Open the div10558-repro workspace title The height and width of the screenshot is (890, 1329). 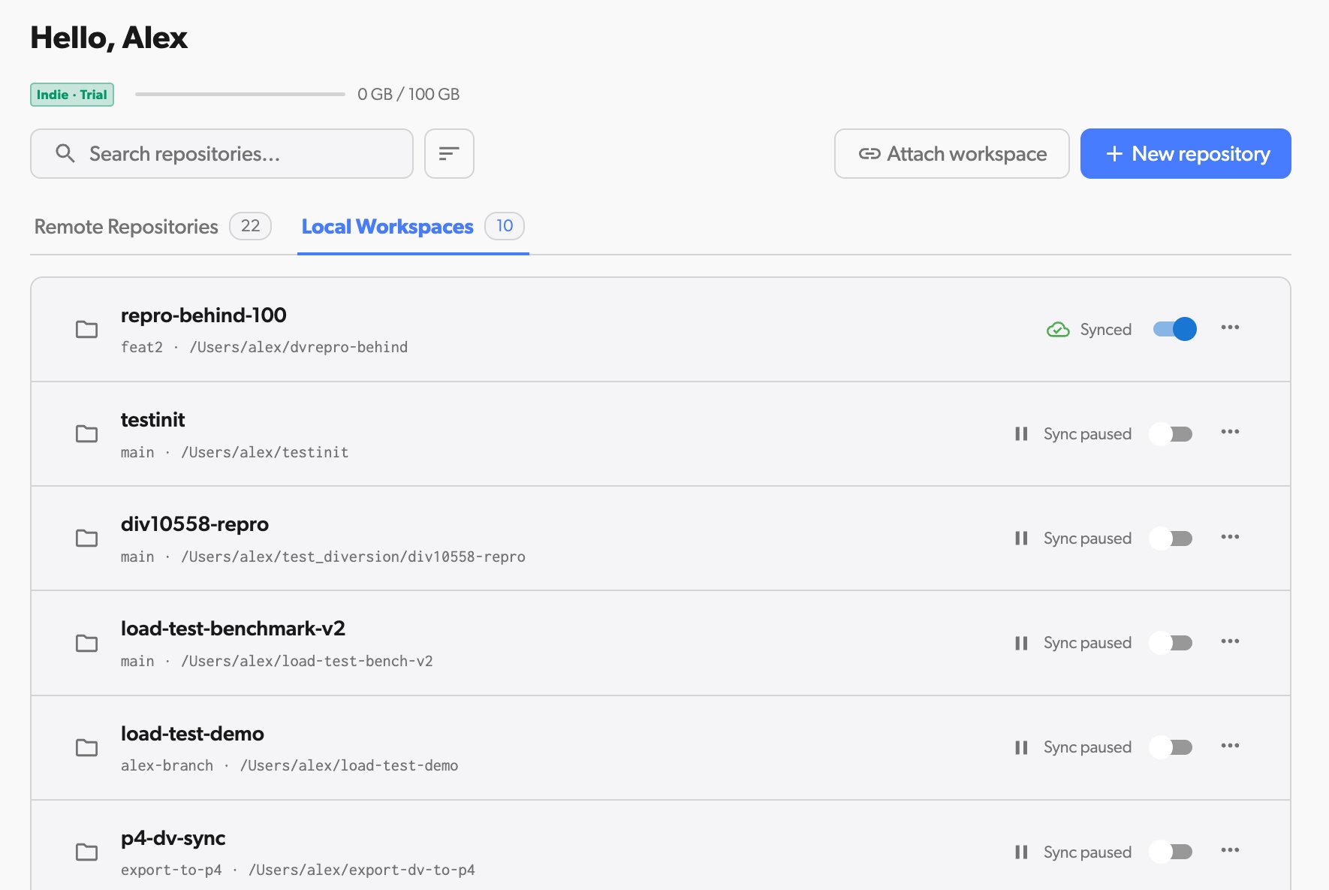[x=194, y=524]
